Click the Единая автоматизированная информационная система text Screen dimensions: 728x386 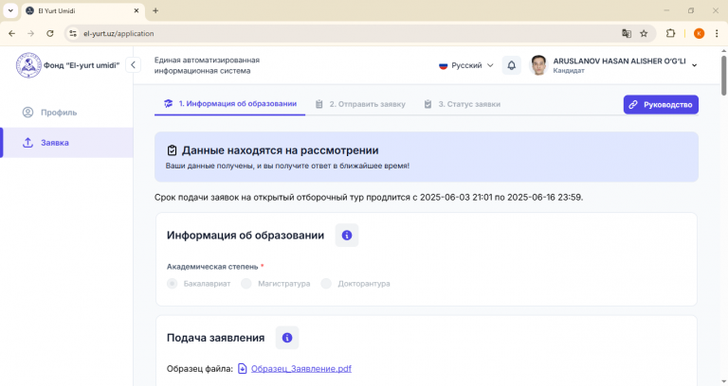[207, 65]
